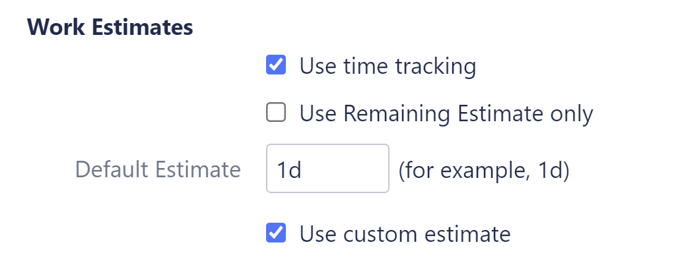Screen dimensions: 680x257
Task: Enable the Use Remaining Estimate only checkbox
Action: (276, 113)
